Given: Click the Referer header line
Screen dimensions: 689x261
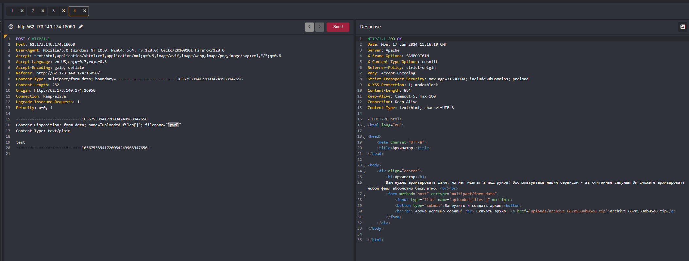Looking at the screenshot, I should (58, 73).
